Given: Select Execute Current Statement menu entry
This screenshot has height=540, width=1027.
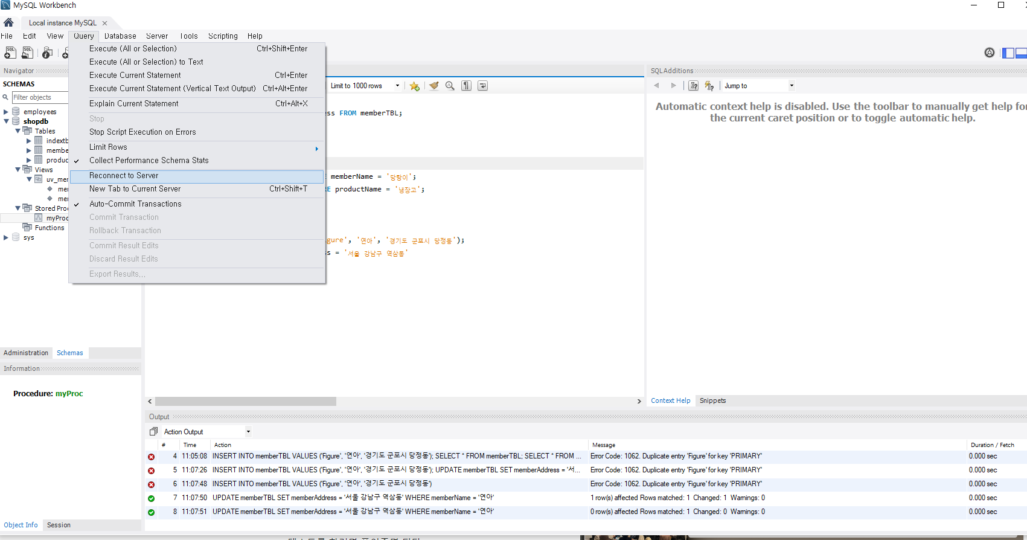Looking at the screenshot, I should [x=197, y=76].
